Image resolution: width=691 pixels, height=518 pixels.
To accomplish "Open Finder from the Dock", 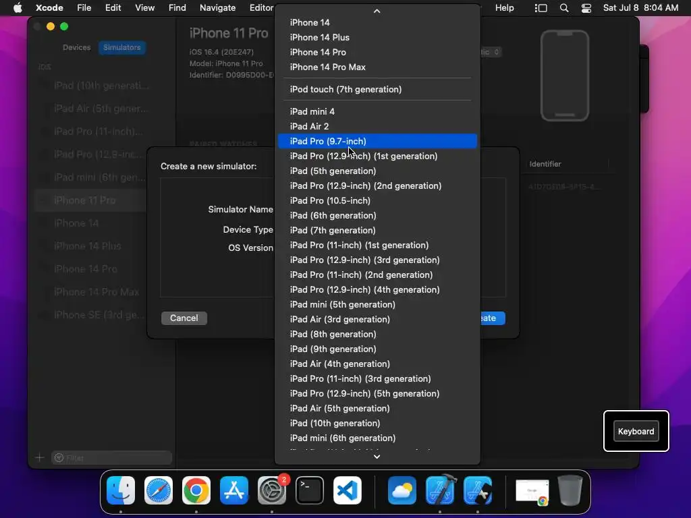I will (121, 490).
